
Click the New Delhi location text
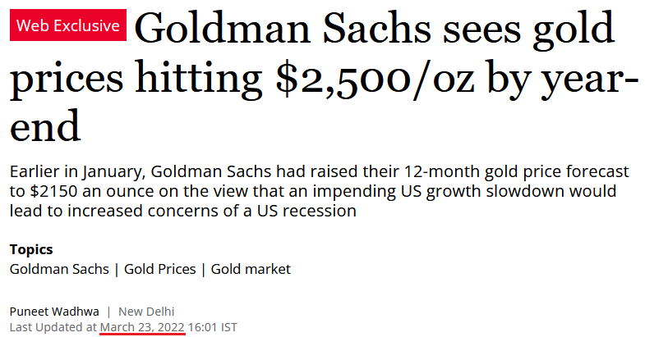point(146,312)
